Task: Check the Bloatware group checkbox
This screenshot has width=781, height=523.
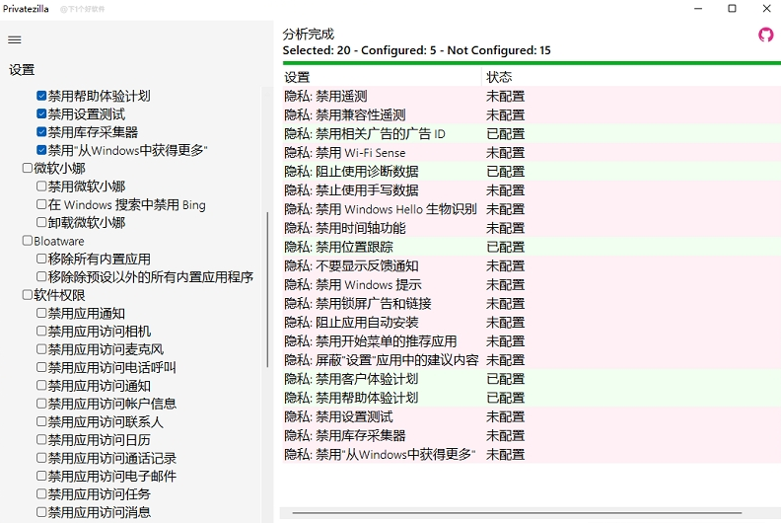Action: tap(28, 241)
